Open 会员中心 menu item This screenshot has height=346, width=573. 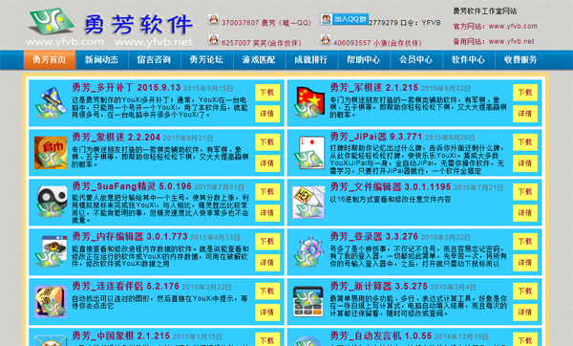click(415, 59)
